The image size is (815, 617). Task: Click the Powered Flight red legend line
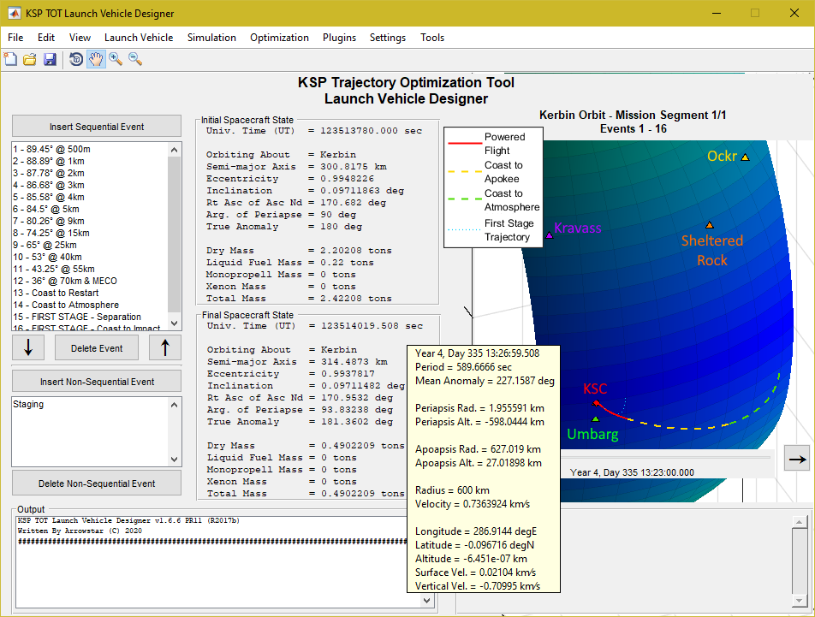click(465, 143)
